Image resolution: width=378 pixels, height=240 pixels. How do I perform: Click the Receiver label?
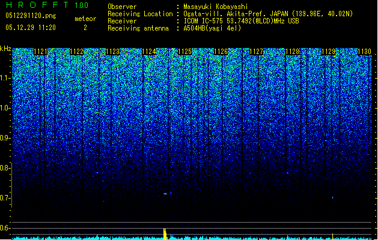(122, 21)
